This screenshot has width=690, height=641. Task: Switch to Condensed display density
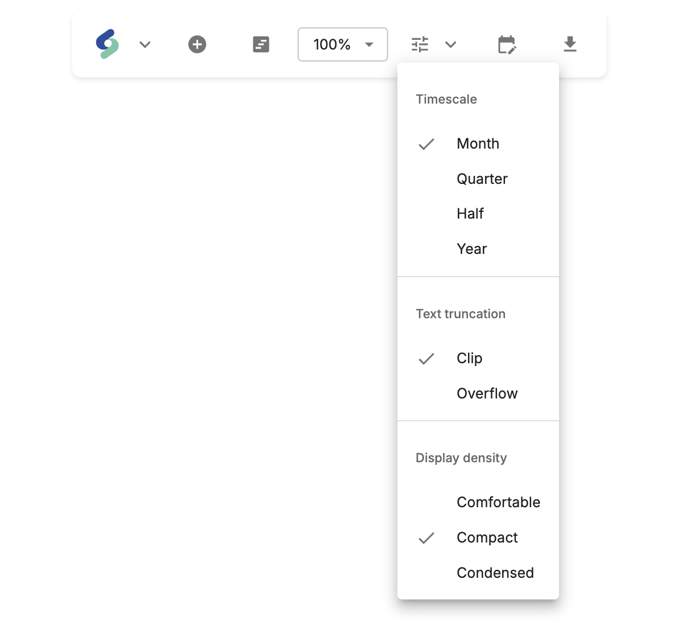coord(495,573)
